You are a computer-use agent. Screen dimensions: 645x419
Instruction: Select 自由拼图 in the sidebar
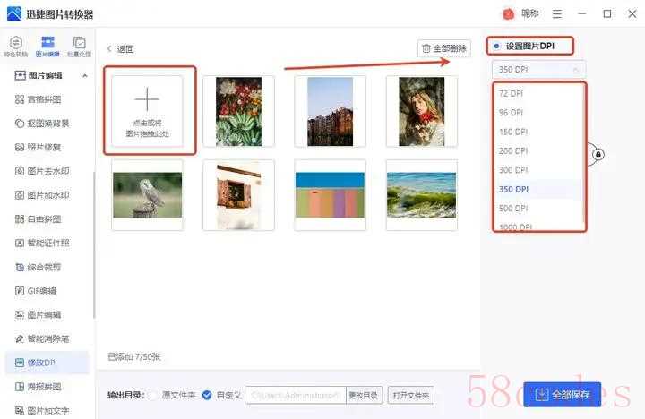coord(39,218)
